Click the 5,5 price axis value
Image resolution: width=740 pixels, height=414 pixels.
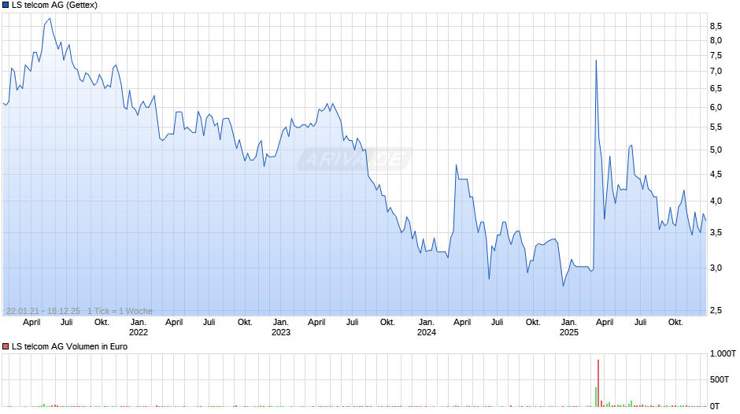pos(716,128)
